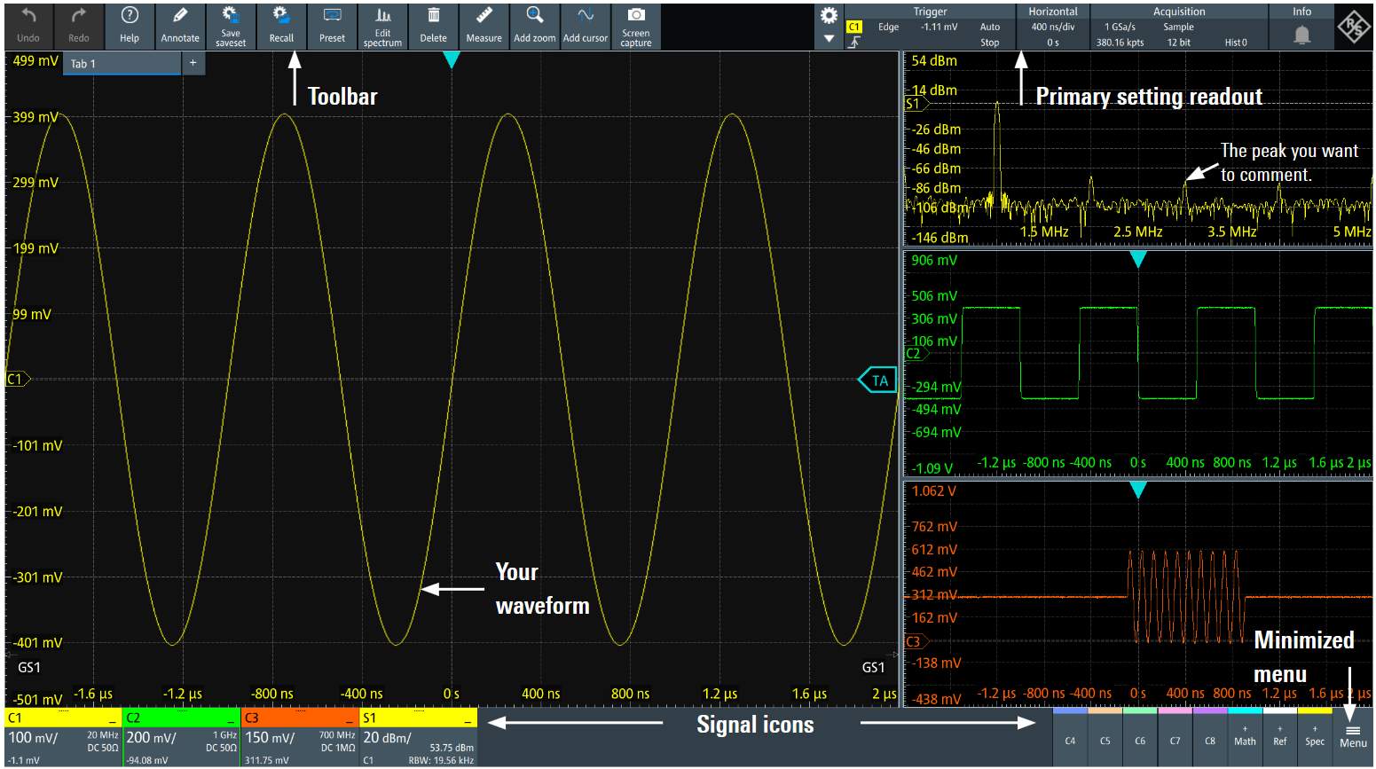Select Tab 1 diagram tab

[x=120, y=64]
